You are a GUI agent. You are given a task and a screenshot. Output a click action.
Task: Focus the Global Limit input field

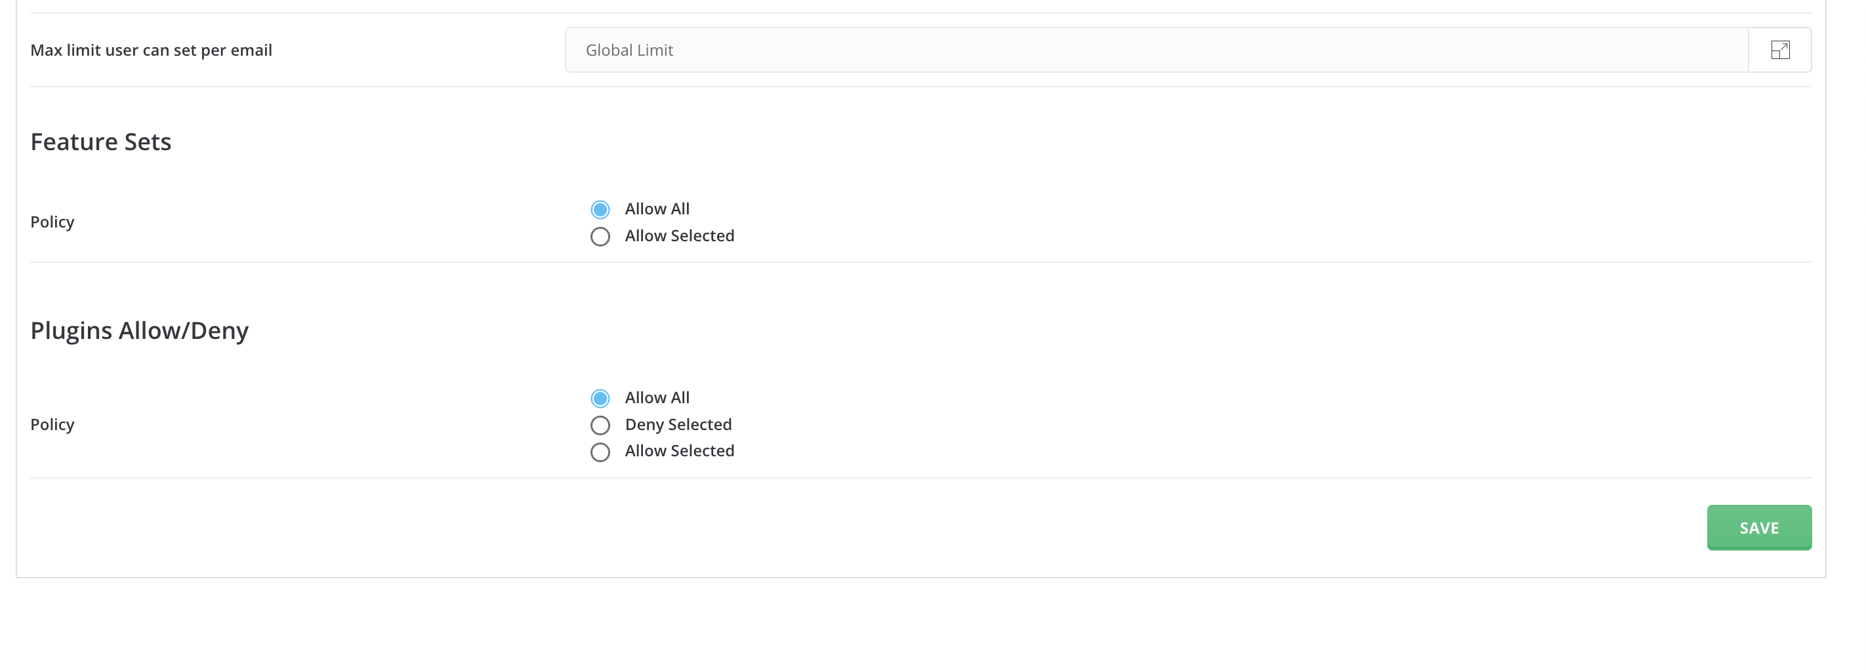[x=1157, y=50]
